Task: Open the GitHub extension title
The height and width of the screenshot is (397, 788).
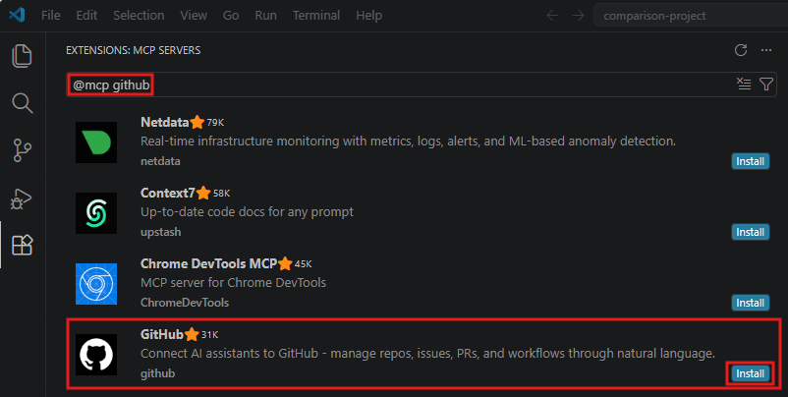Action: coord(162,335)
